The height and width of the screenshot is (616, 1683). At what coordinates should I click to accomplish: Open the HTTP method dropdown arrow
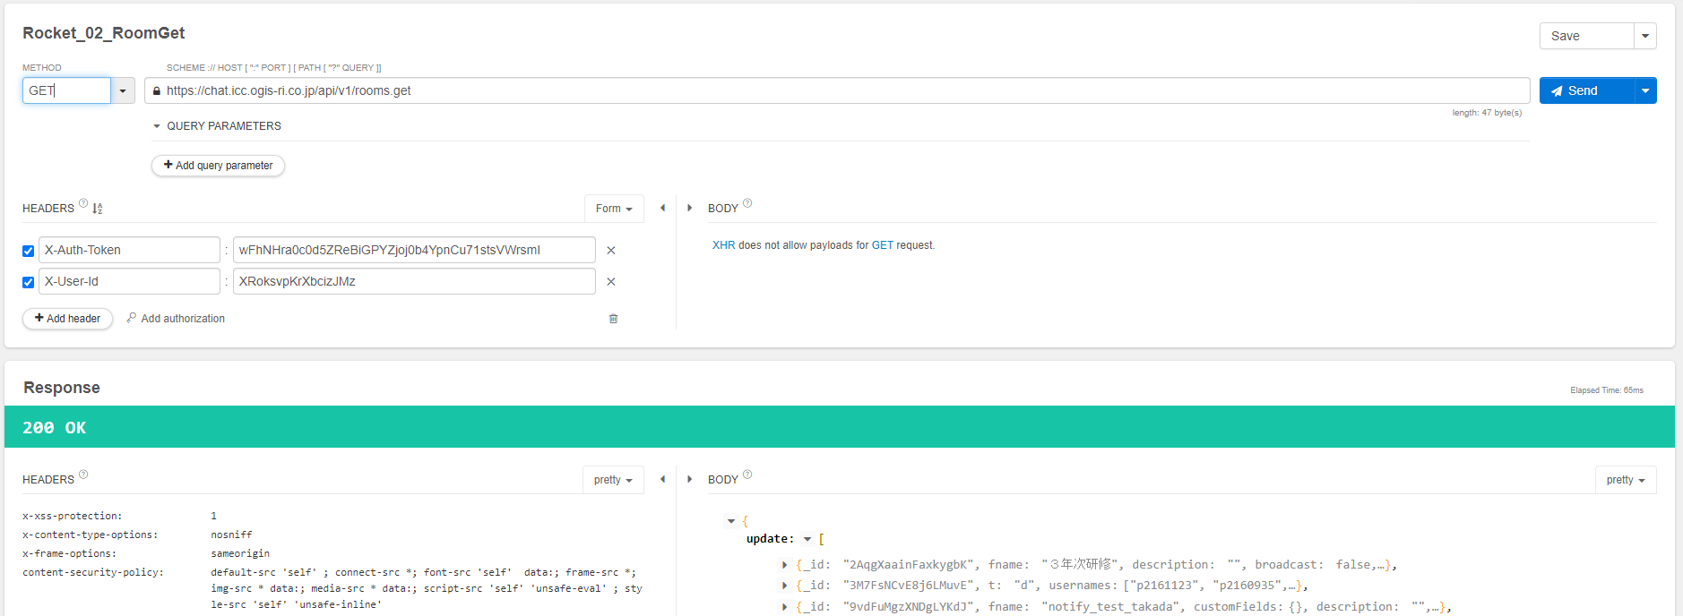click(x=123, y=90)
